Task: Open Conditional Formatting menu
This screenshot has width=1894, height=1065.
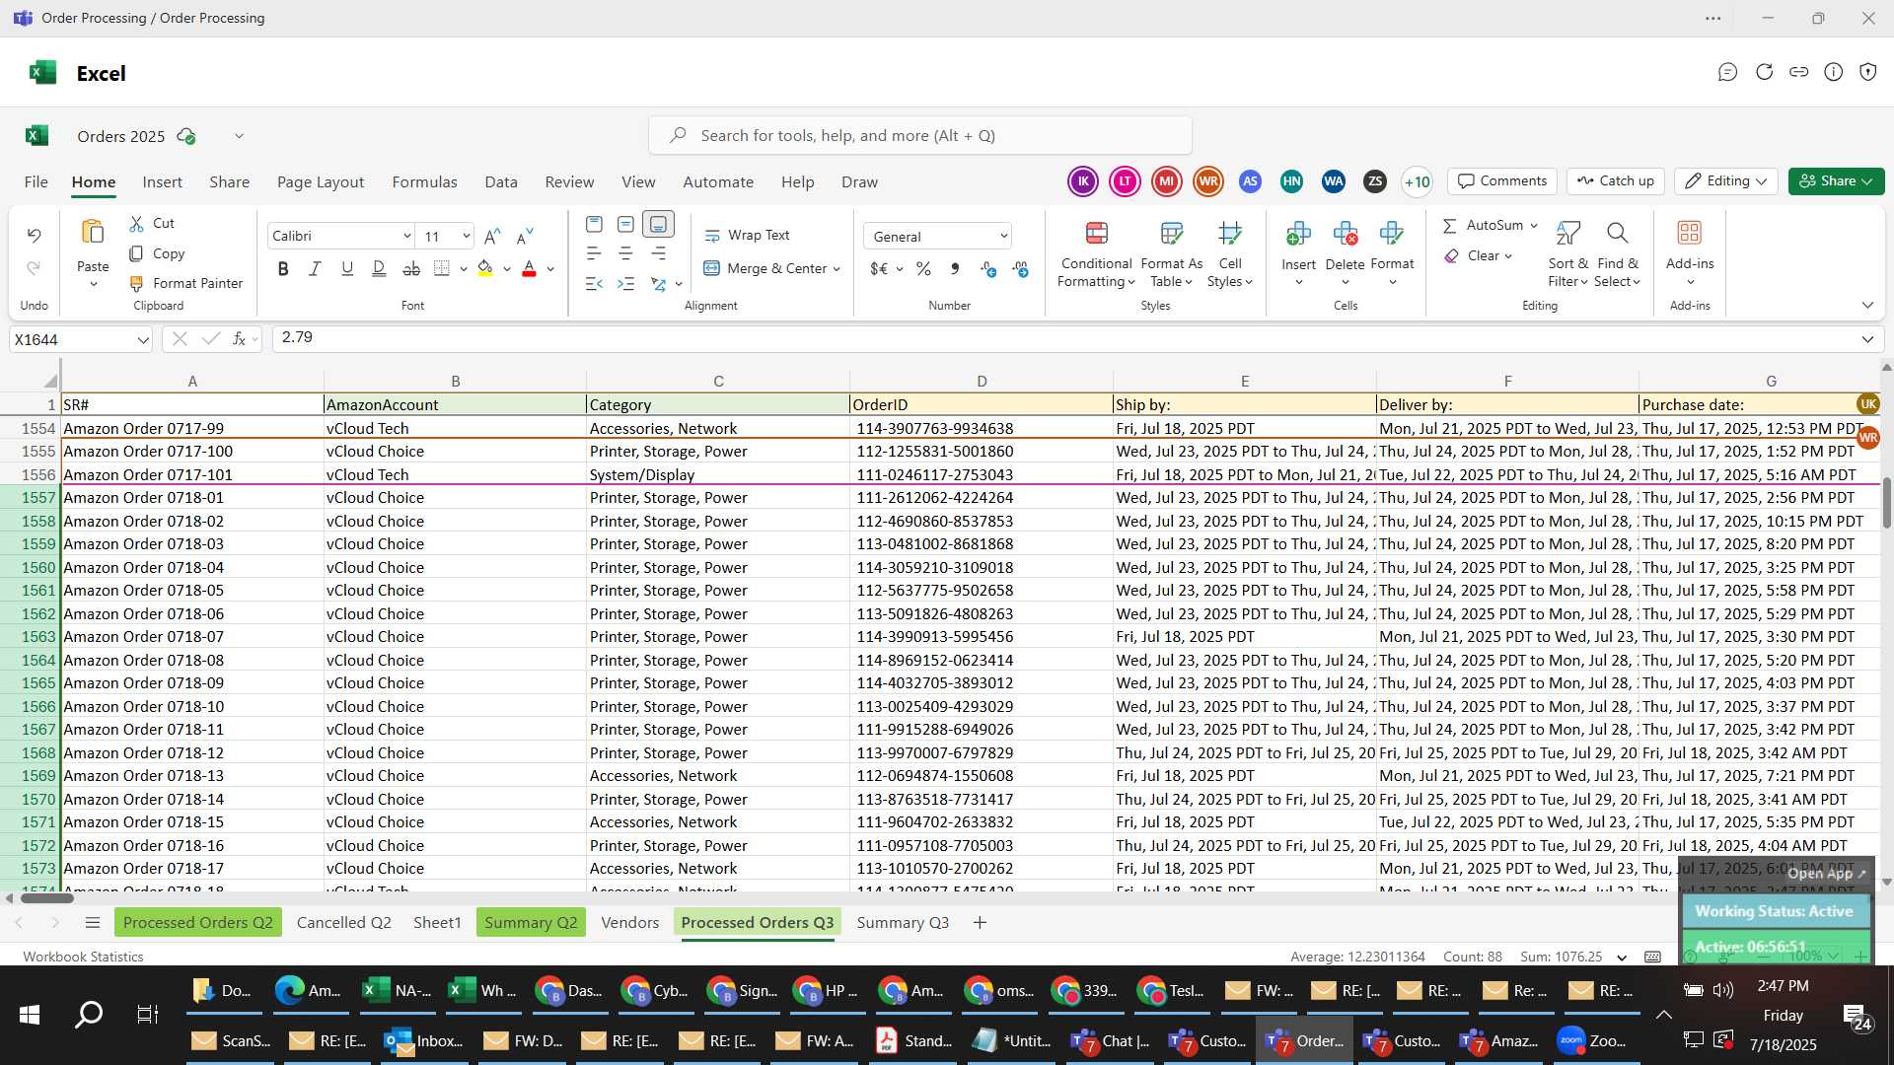Action: coord(1096,254)
